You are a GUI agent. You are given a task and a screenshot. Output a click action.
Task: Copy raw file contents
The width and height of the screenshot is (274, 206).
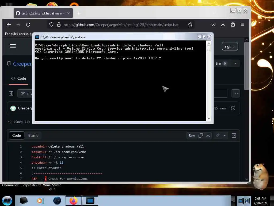(201, 135)
